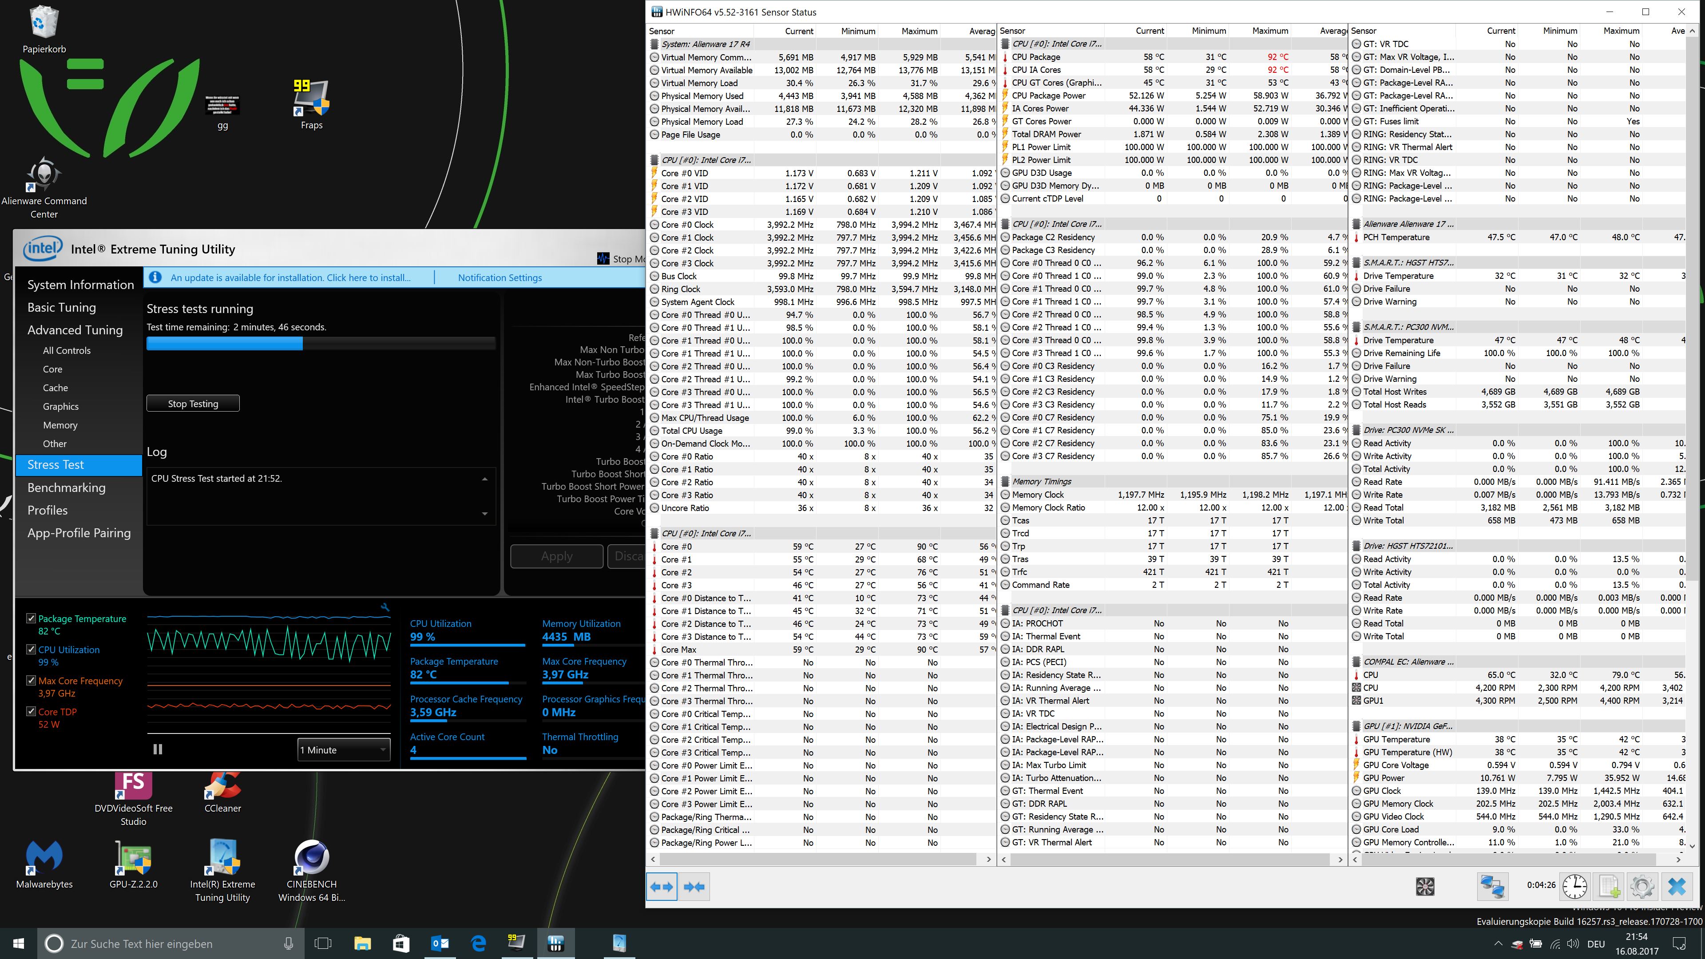Open System Information in XTU sidebar

80,285
